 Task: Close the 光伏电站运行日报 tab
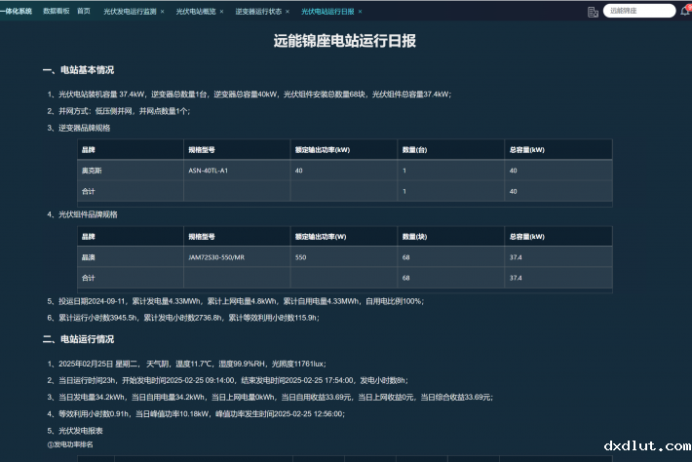[360, 12]
